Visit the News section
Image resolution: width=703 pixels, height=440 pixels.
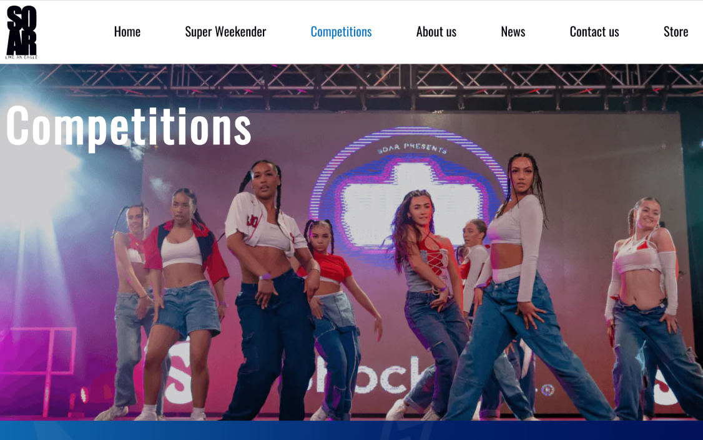[x=513, y=32]
